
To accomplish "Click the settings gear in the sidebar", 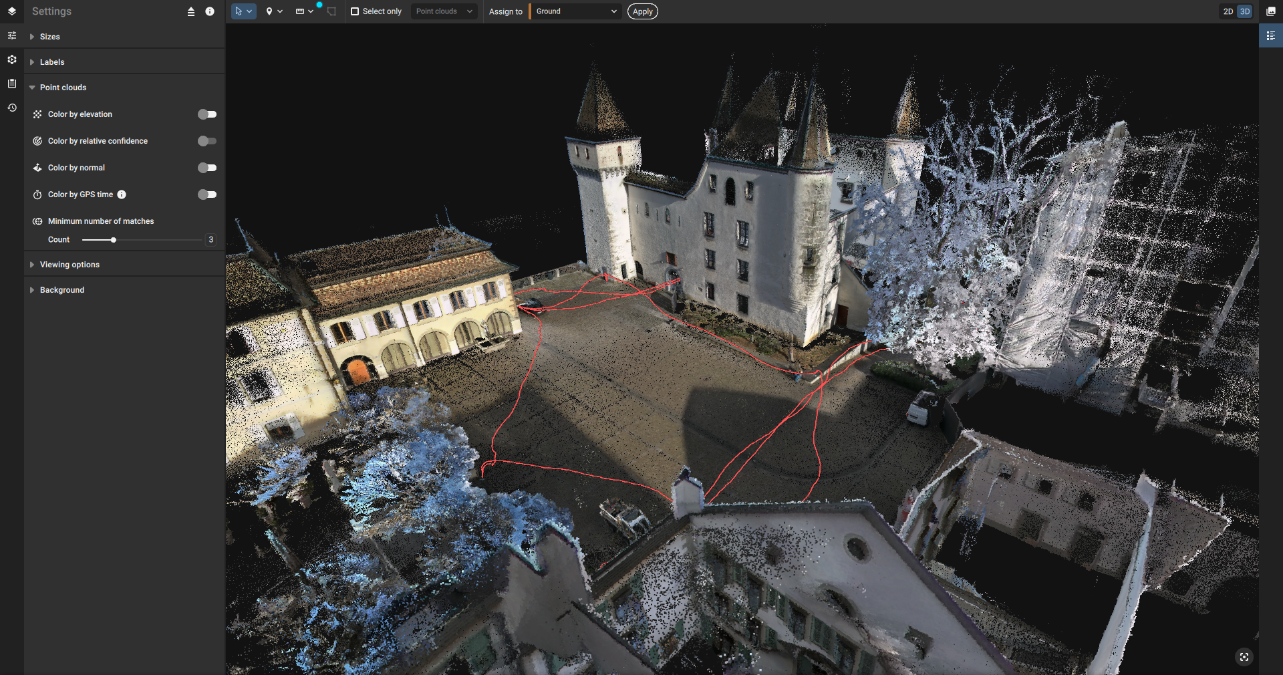I will [11, 59].
